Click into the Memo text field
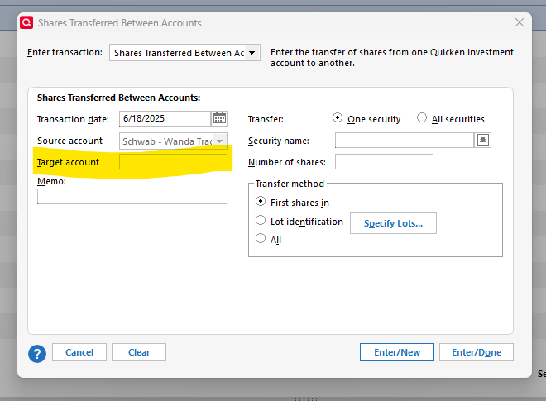This screenshot has width=546, height=401. (x=132, y=196)
